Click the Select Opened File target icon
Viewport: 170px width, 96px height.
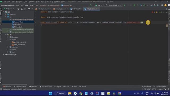coord(18,9)
